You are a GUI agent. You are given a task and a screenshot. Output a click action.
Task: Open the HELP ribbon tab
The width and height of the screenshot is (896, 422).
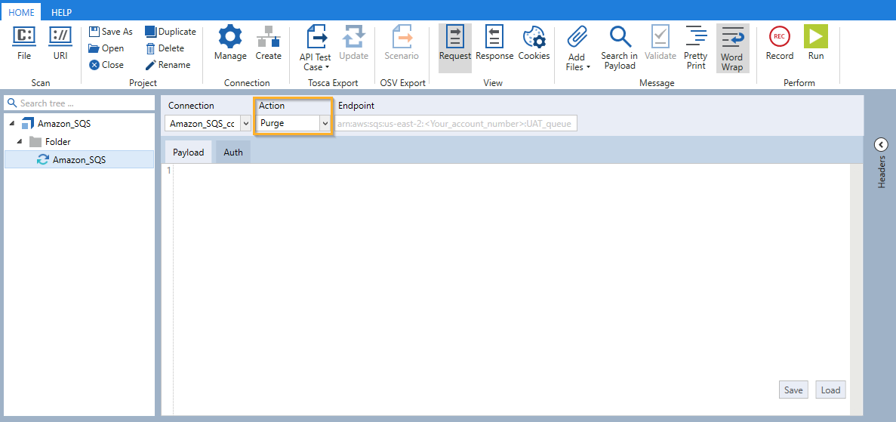[x=62, y=13]
